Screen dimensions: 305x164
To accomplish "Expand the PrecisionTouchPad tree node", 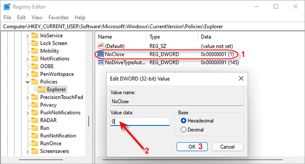I will 27,97.
